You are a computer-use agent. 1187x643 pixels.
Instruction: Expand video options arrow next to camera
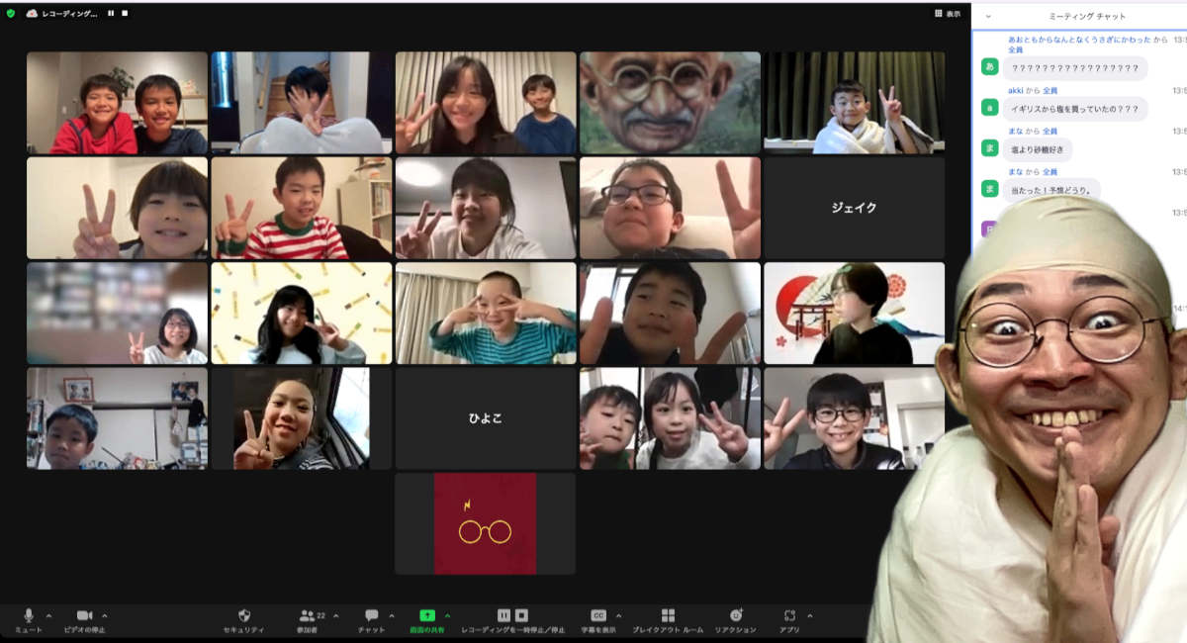105,615
